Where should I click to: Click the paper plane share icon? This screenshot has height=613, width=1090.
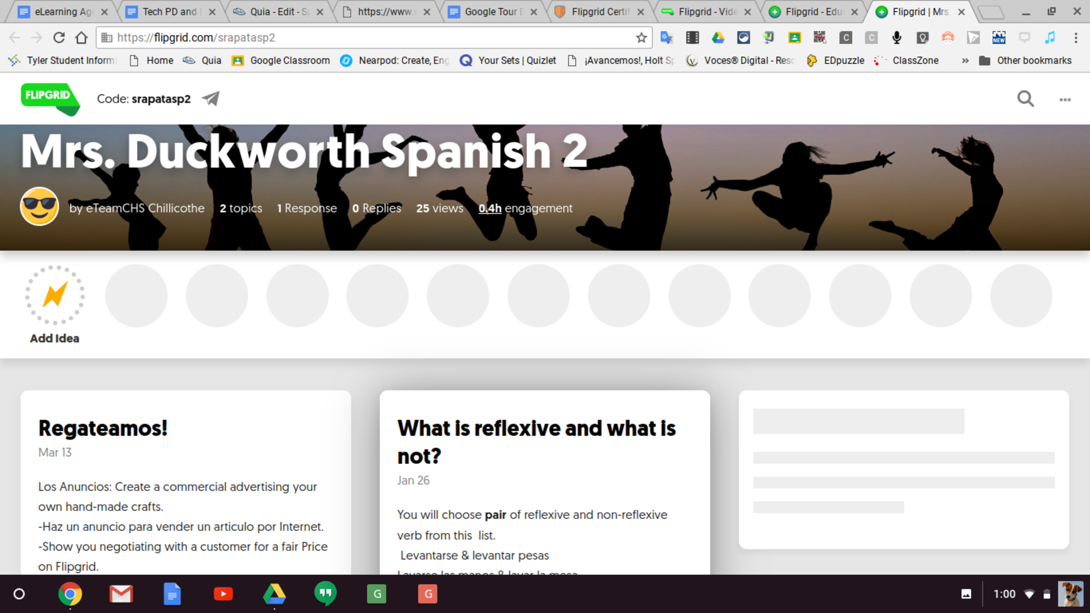[211, 99]
